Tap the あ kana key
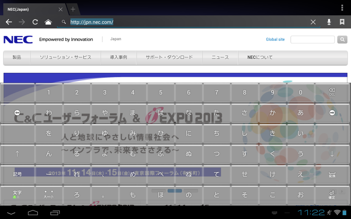 [301, 113]
